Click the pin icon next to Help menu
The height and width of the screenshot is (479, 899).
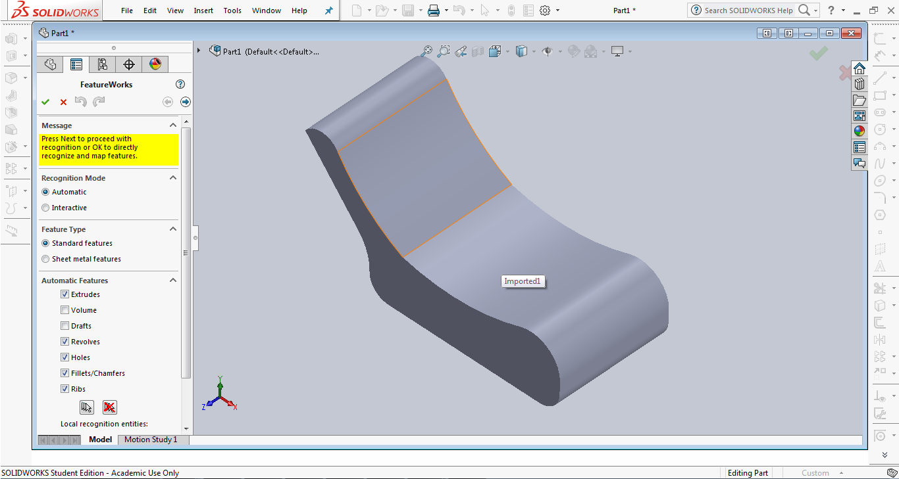(x=329, y=11)
